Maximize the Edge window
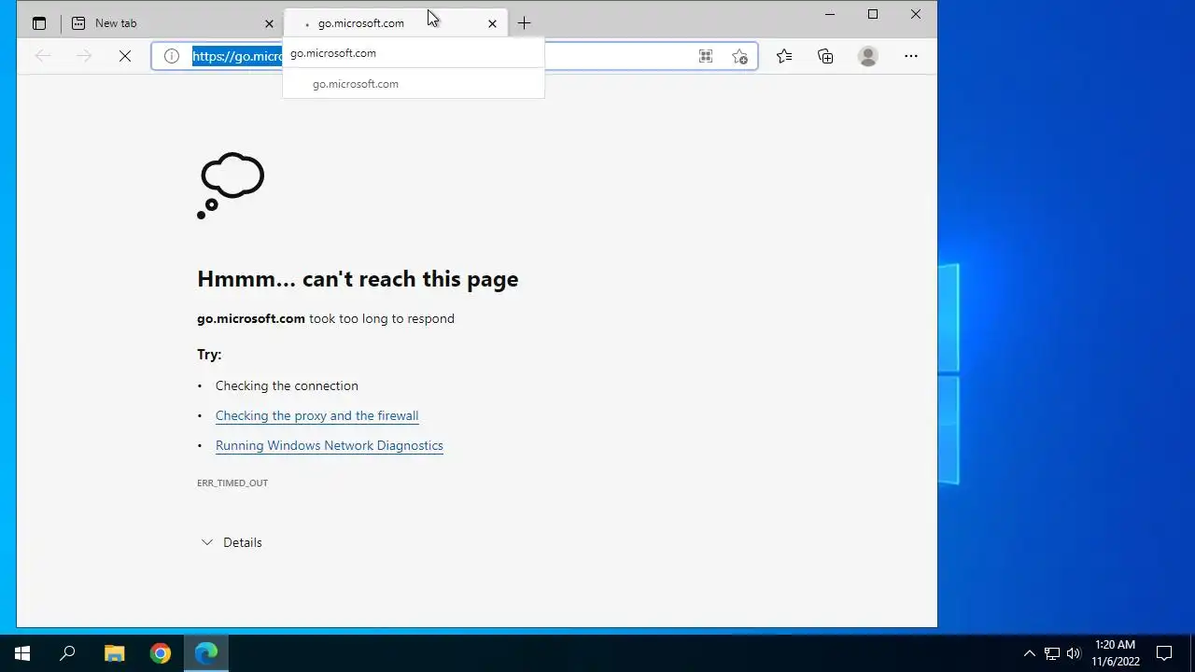 (873, 14)
